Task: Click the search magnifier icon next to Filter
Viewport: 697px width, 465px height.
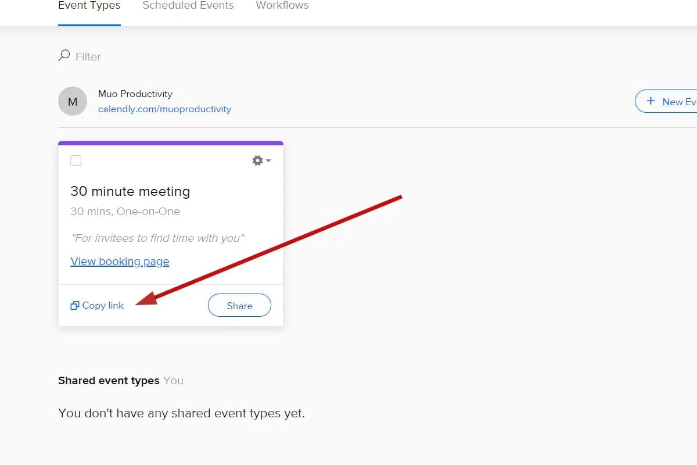Action: 64,55
